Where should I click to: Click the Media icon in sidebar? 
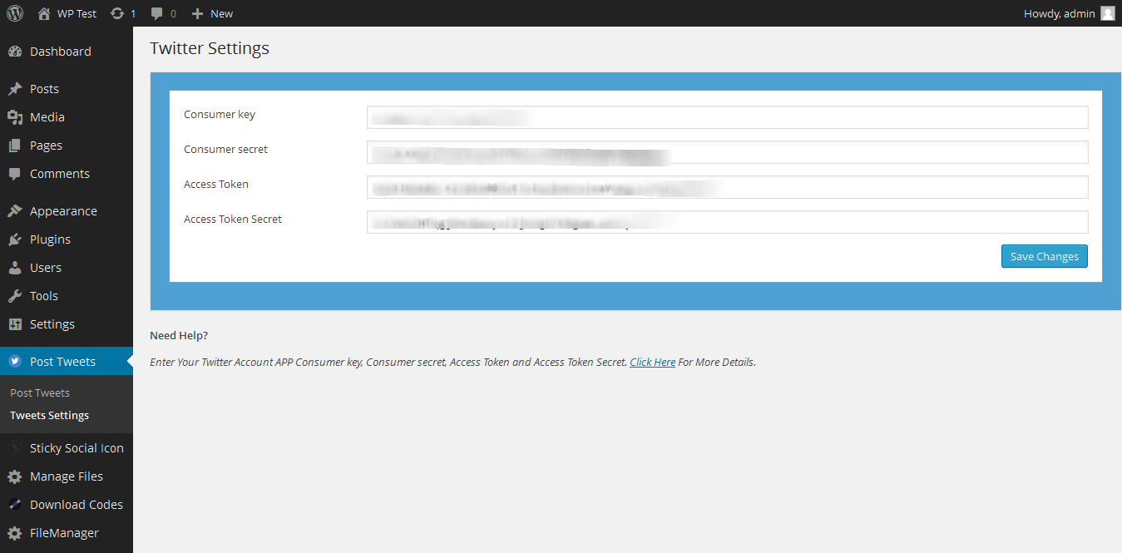[x=15, y=117]
